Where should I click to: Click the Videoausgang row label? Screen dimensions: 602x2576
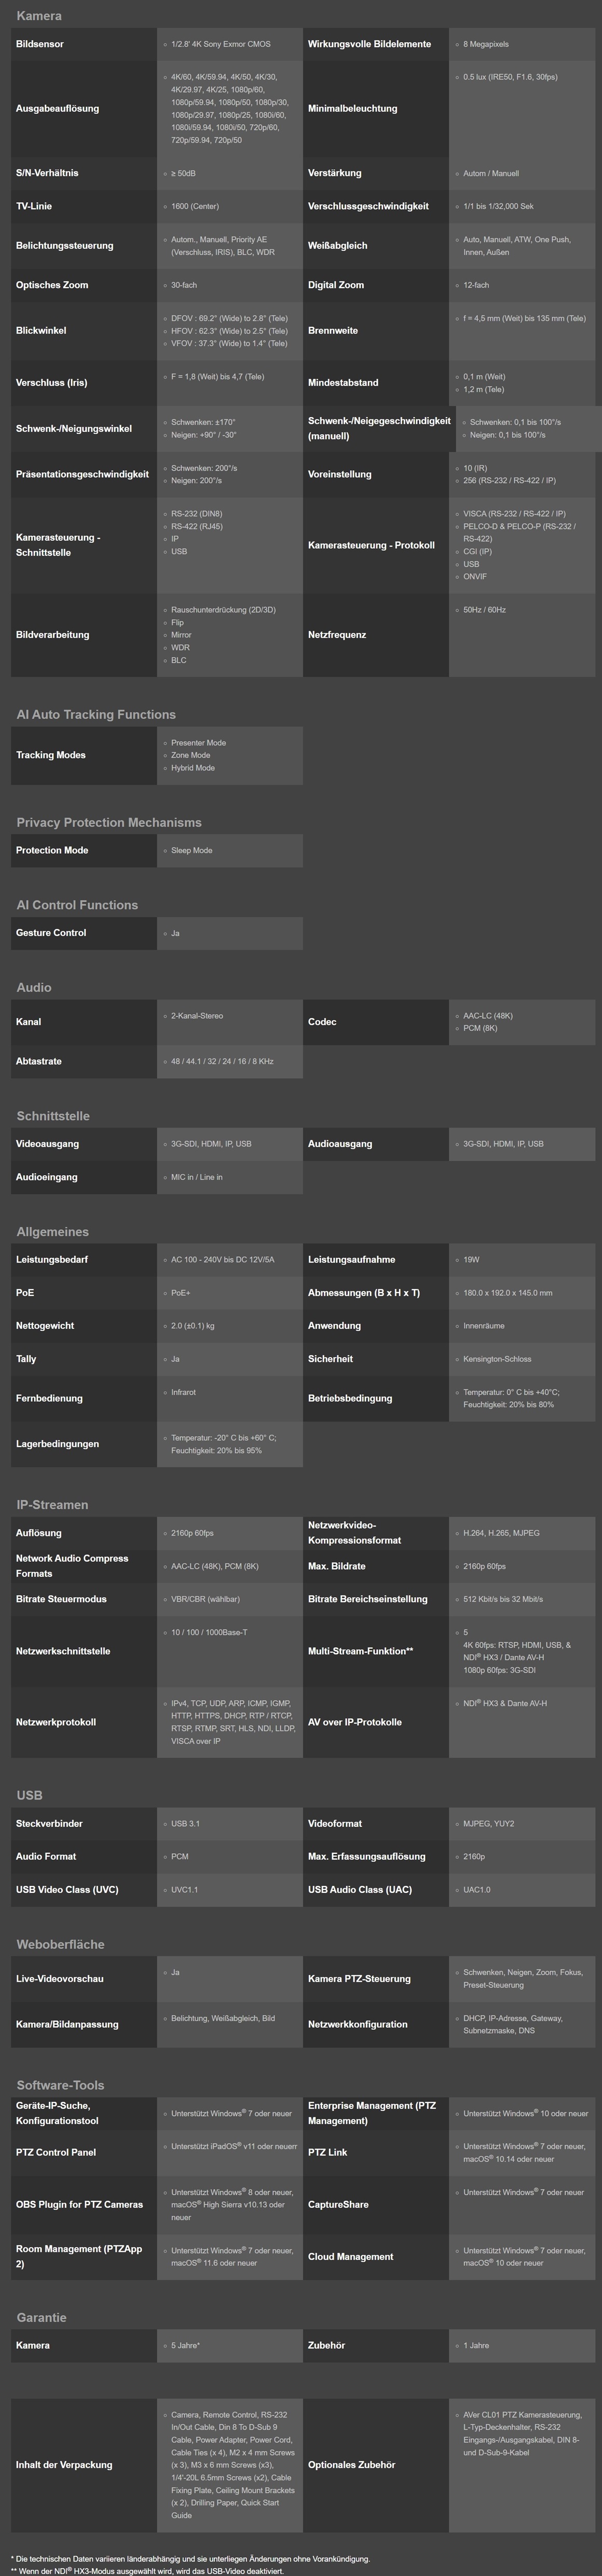click(x=47, y=1143)
